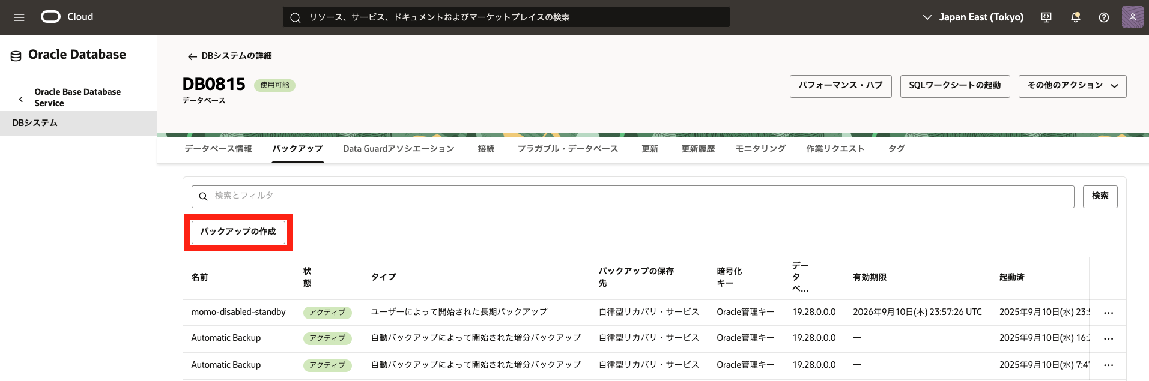The width and height of the screenshot is (1149, 381).
Task: Open the Cloud Shell developer tools icon
Action: 1046,17
